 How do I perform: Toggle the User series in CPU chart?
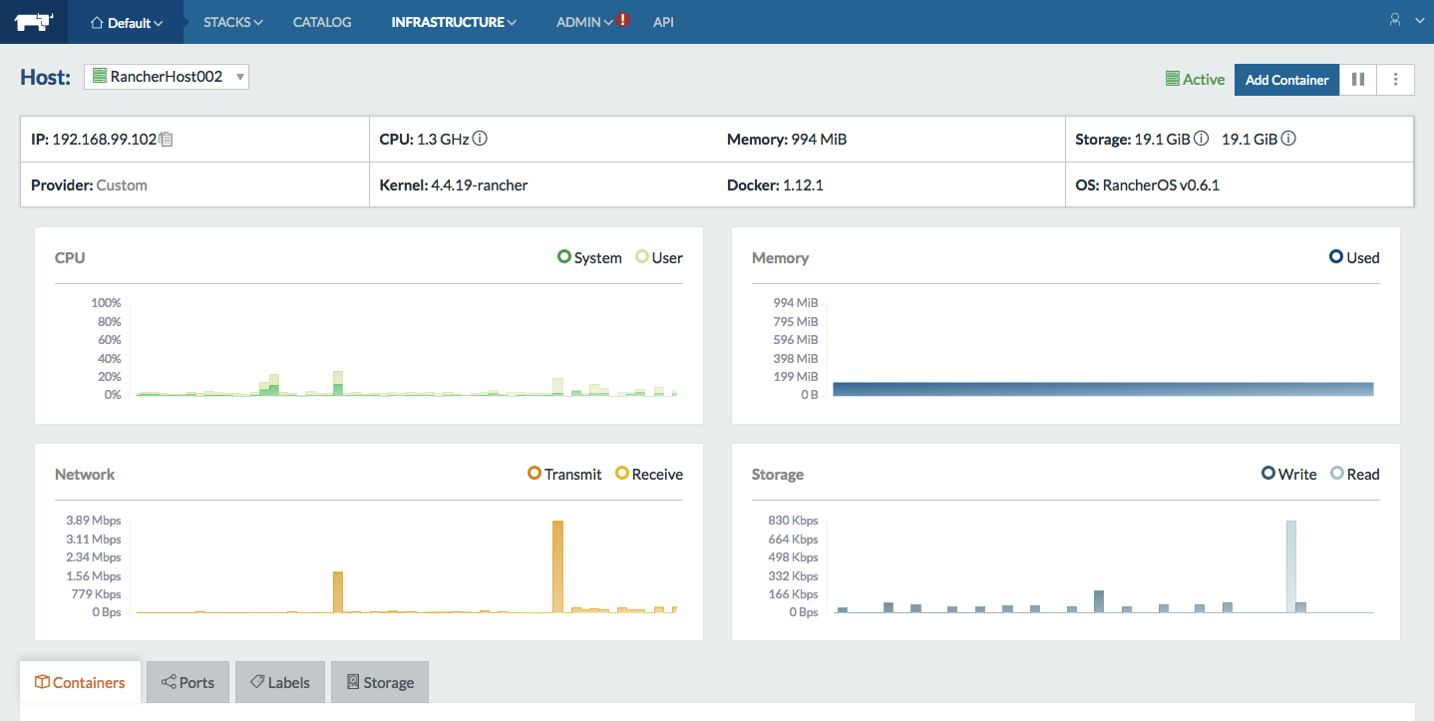[x=659, y=257]
